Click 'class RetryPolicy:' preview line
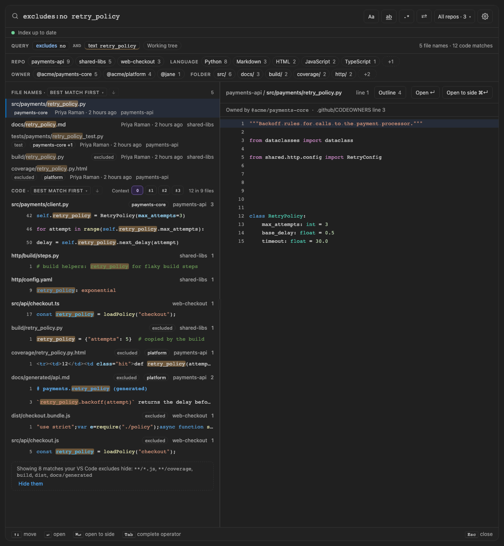The height and width of the screenshot is (546, 504). point(359,216)
